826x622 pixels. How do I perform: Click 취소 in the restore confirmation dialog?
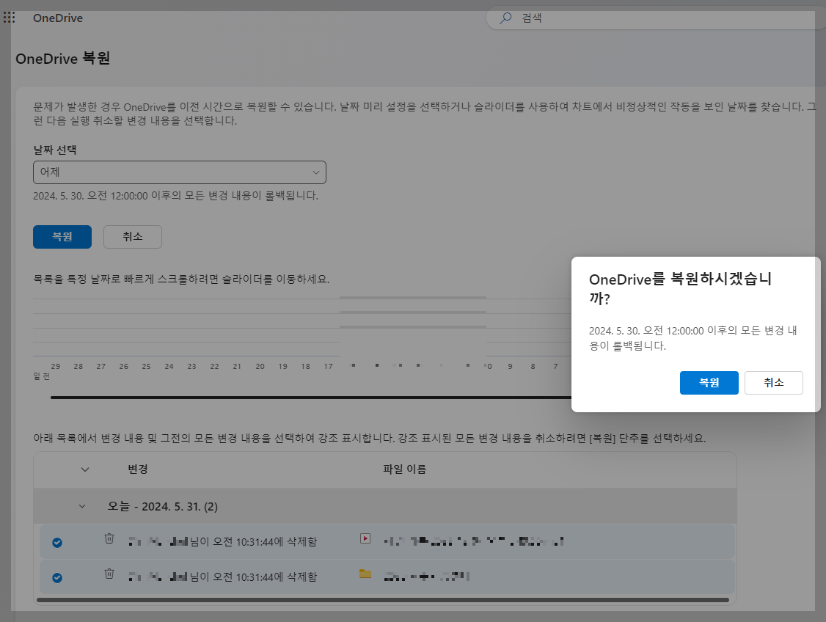[773, 382]
